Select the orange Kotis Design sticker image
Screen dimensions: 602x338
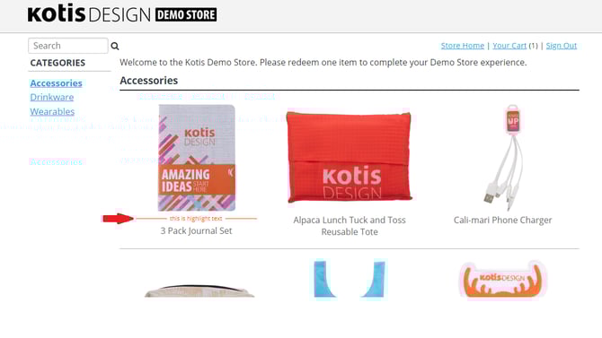tap(502, 280)
